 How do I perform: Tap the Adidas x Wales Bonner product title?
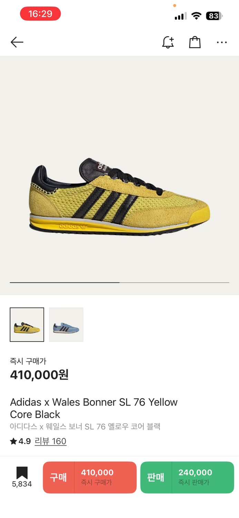coord(94,408)
